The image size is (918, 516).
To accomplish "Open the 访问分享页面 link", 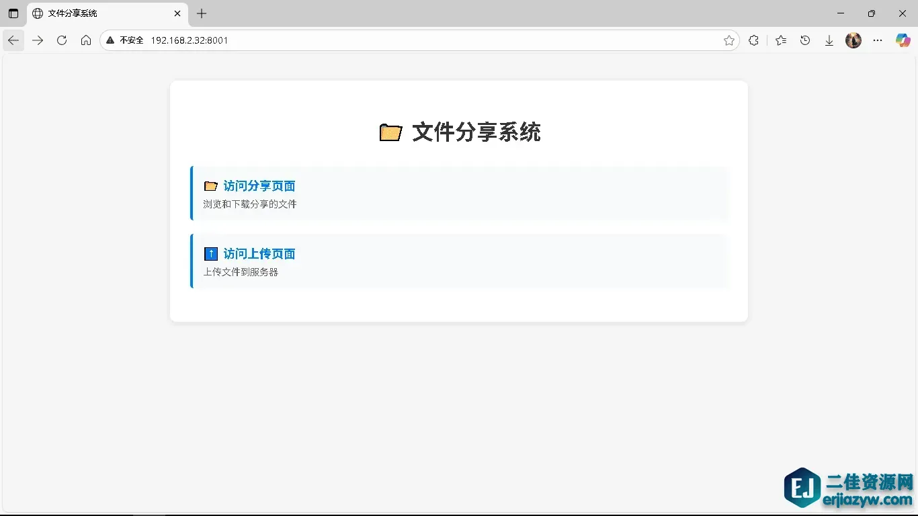I will pyautogui.click(x=259, y=186).
